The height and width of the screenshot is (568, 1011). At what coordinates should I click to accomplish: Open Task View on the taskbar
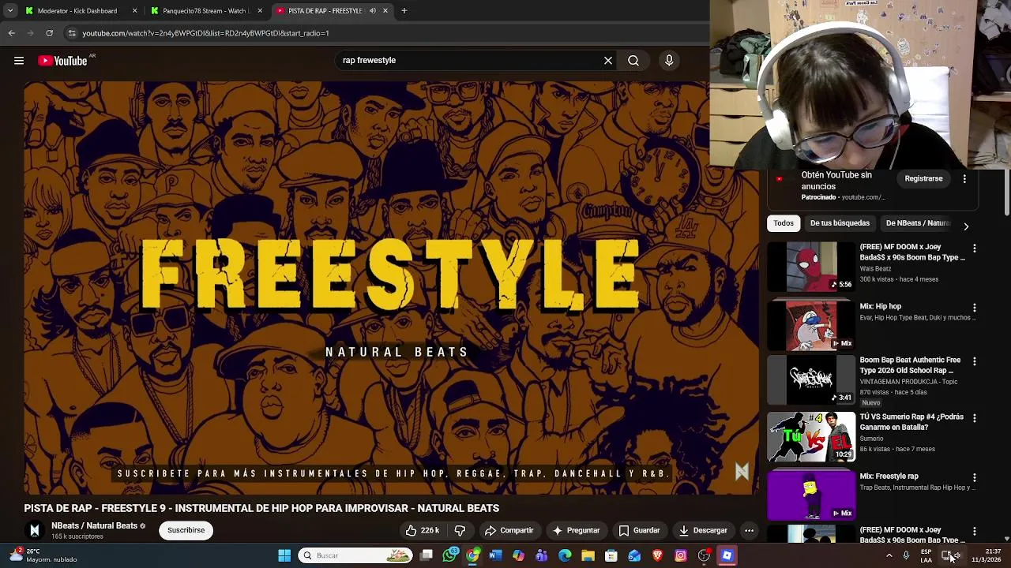coord(427,556)
